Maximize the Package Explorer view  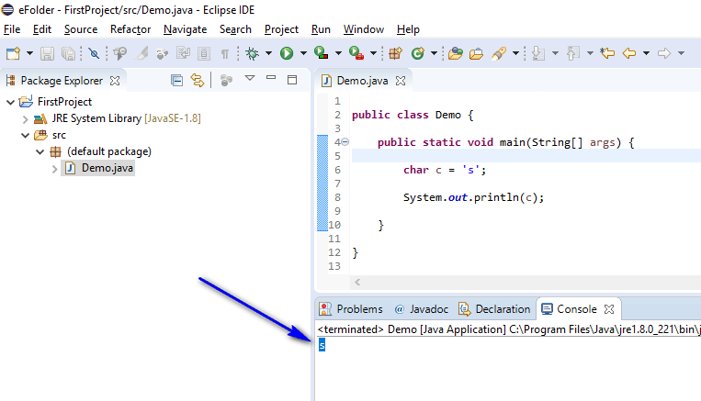pos(292,80)
